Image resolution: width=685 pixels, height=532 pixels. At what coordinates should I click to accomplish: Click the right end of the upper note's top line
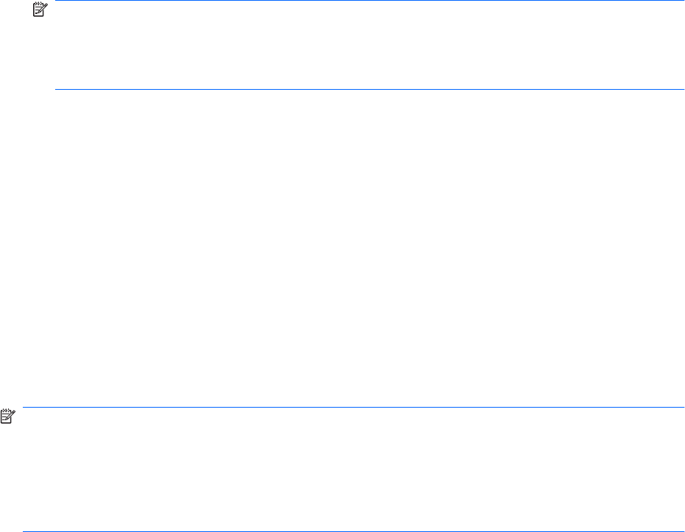(x=681, y=1)
